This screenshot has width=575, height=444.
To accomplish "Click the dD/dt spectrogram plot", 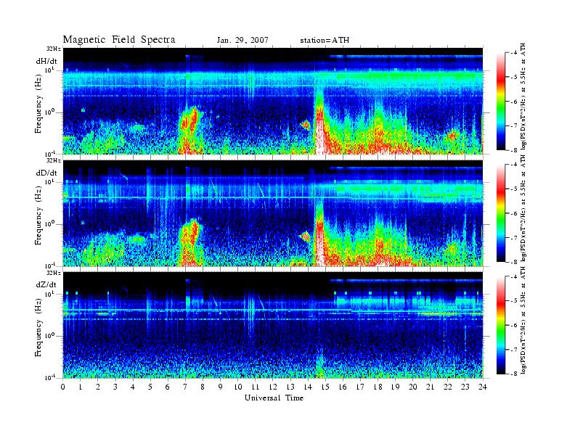I will click(273, 213).
